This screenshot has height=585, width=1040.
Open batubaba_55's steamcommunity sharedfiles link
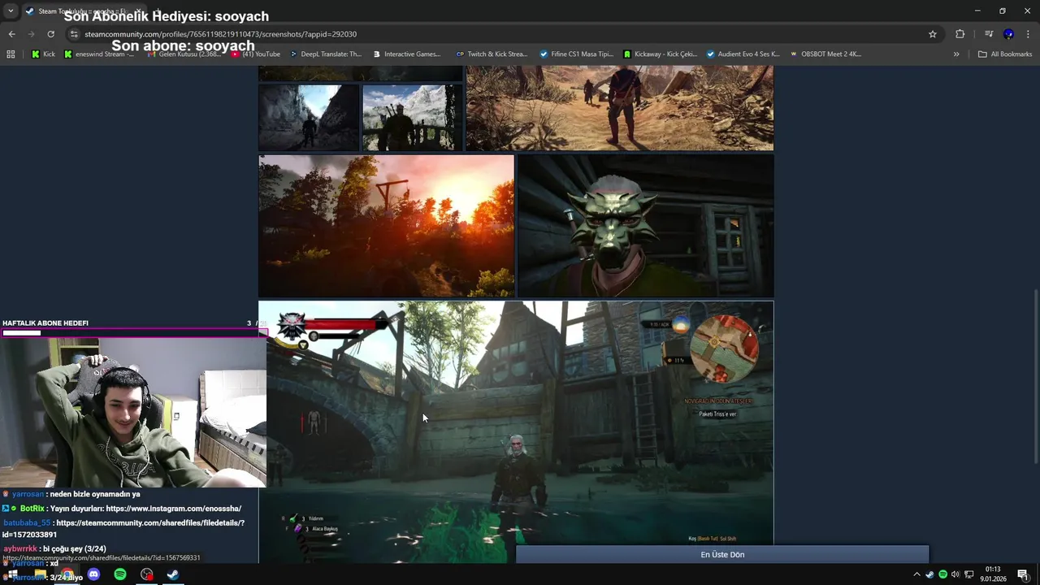(123, 529)
